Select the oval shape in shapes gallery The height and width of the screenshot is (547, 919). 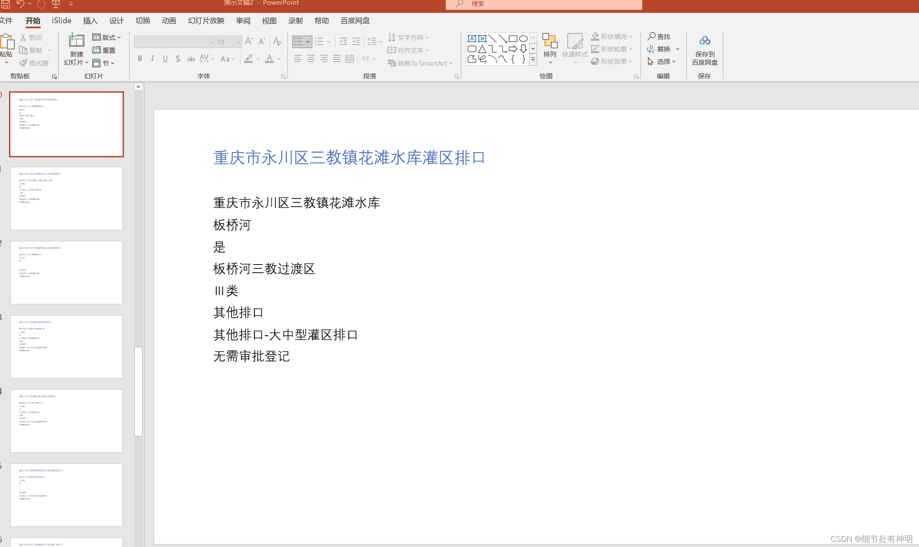click(523, 39)
